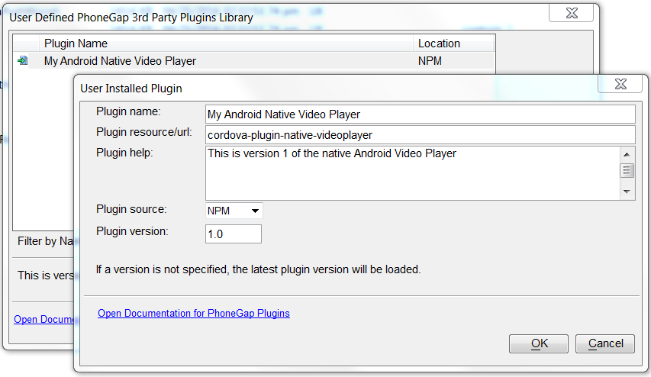
Task: Confirm with the OK button
Action: point(539,343)
